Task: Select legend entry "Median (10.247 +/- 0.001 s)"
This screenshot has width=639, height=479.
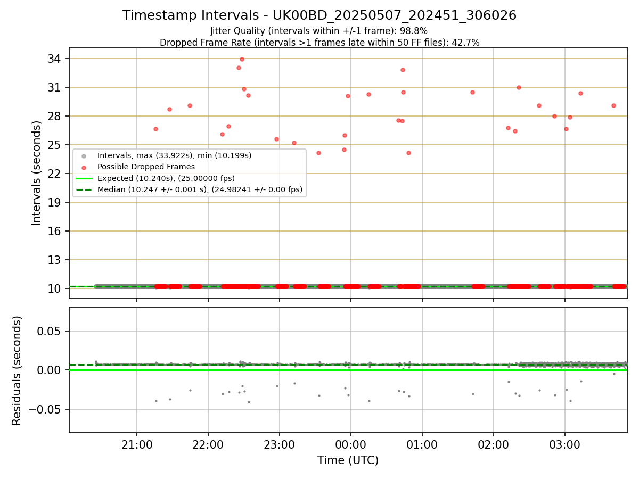Action: tap(200, 189)
